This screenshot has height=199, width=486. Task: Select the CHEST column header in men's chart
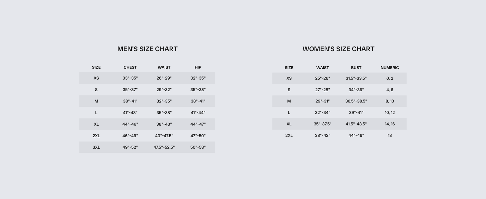pos(130,67)
